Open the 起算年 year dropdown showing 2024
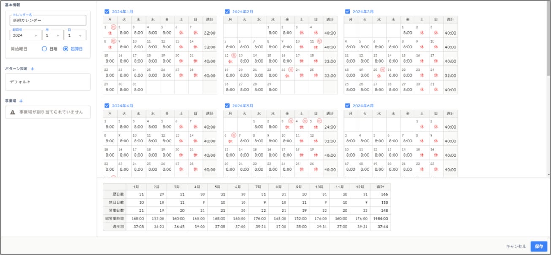The width and height of the screenshot is (551, 255). (x=26, y=35)
